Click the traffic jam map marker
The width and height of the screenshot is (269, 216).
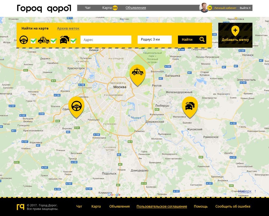190,107
